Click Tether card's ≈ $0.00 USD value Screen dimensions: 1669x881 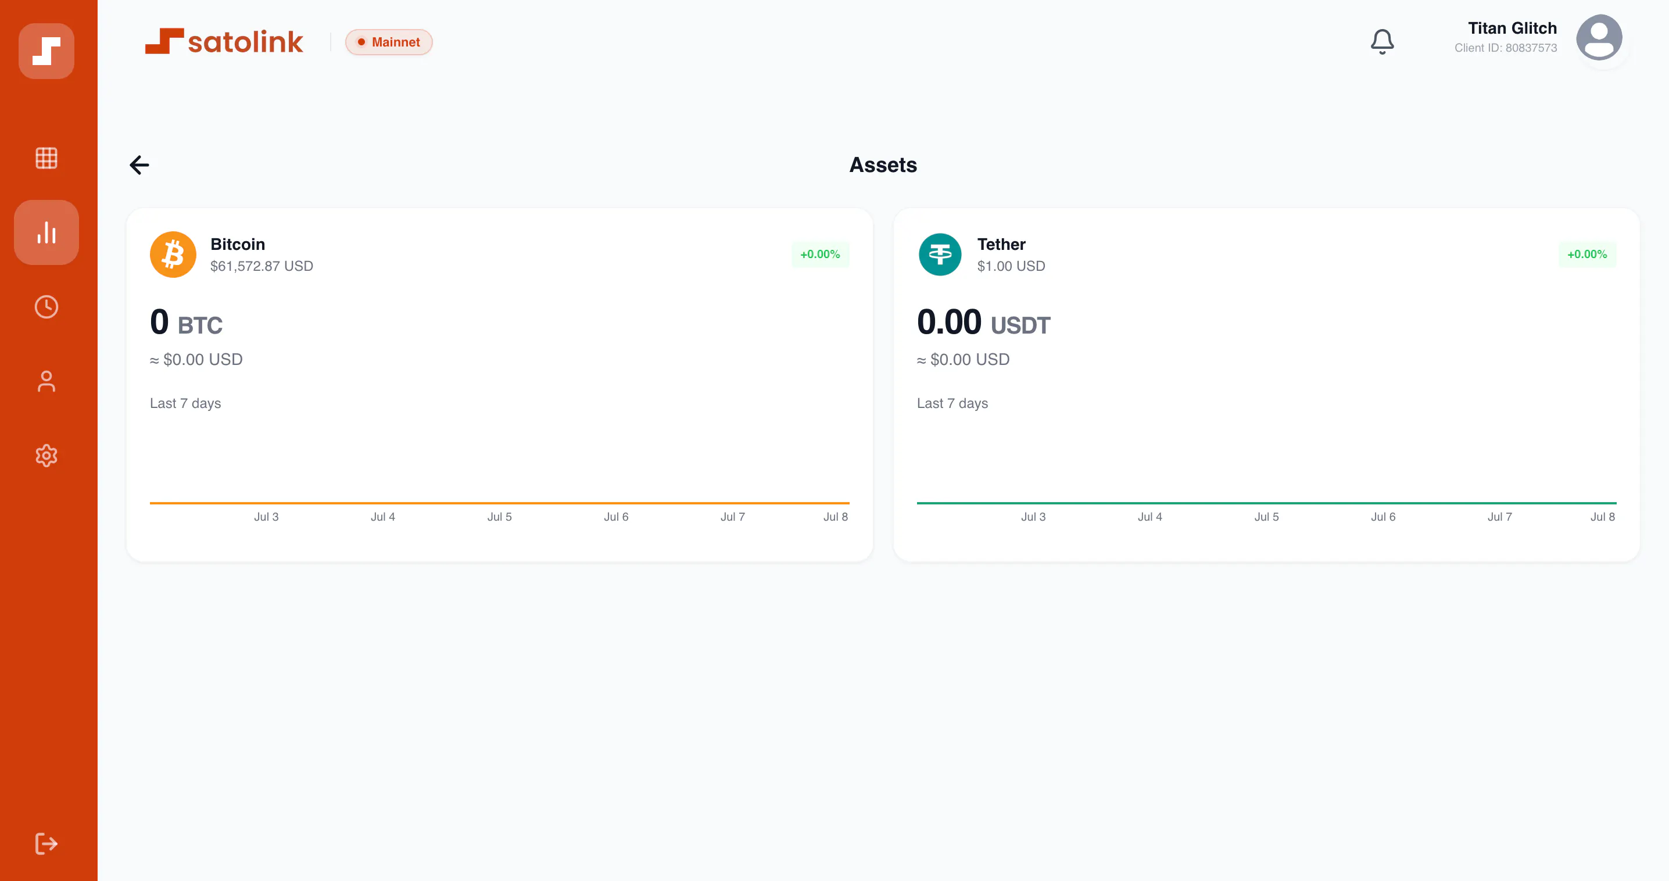pyautogui.click(x=964, y=360)
